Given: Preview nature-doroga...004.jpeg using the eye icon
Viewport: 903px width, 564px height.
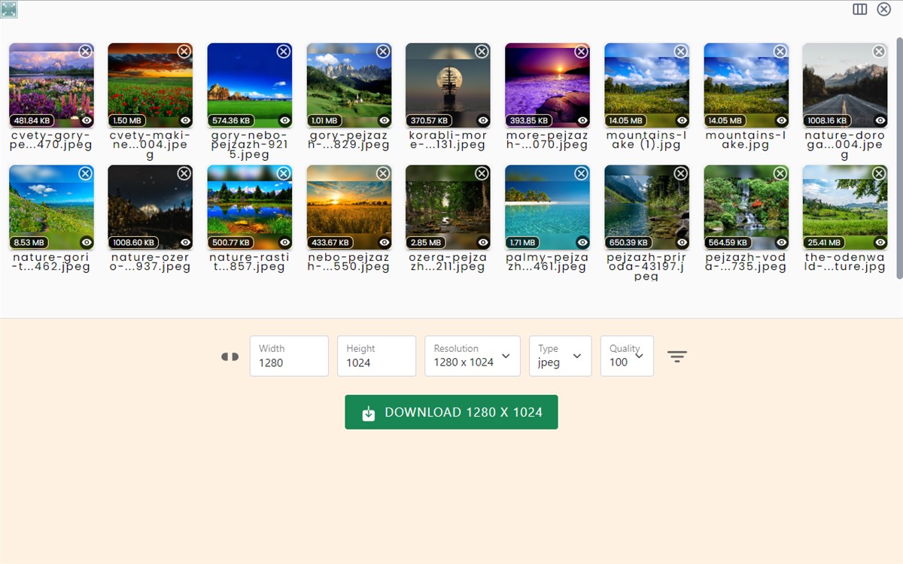Looking at the screenshot, I should pos(879,120).
